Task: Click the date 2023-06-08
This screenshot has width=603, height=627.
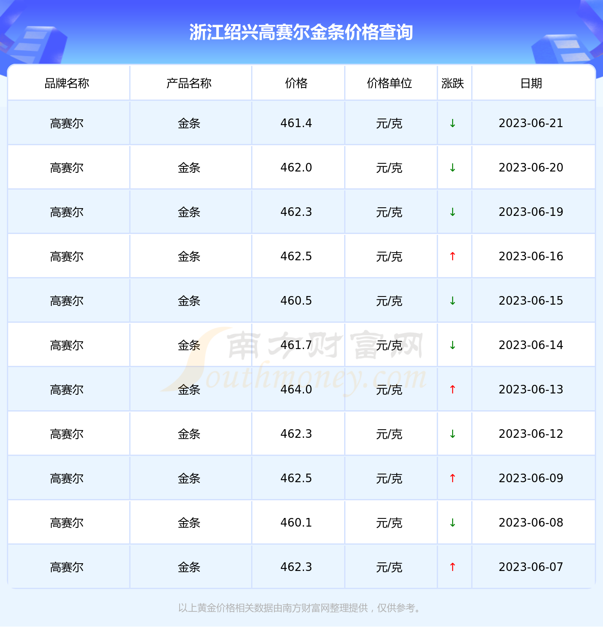Action: [x=531, y=523]
